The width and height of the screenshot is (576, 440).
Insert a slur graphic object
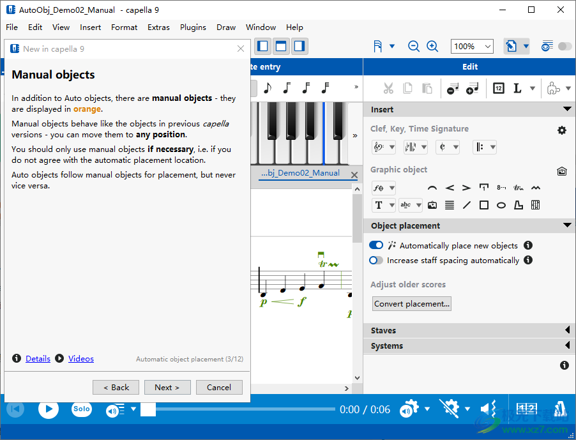click(x=432, y=188)
